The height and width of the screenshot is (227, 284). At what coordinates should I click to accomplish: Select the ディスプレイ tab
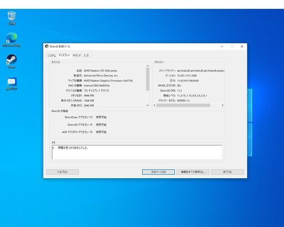[64, 55]
